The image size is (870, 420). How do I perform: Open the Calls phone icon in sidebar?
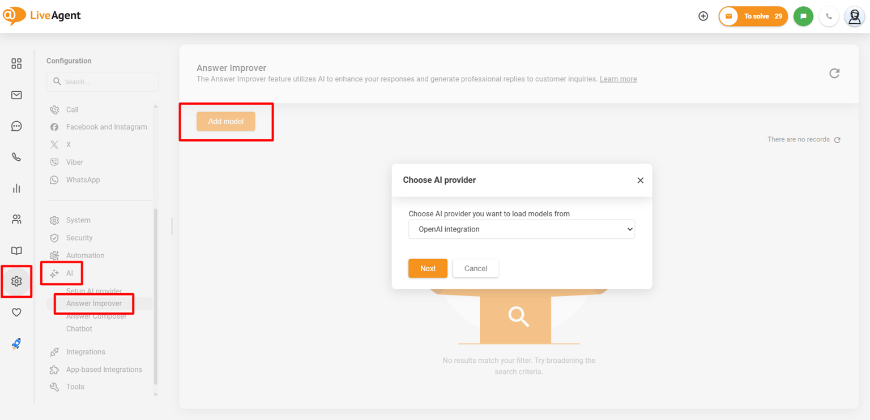[x=16, y=157]
